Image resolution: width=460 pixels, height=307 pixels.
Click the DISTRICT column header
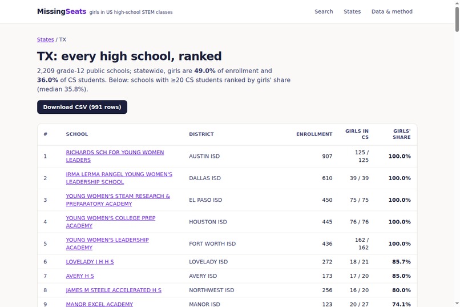[201, 134]
